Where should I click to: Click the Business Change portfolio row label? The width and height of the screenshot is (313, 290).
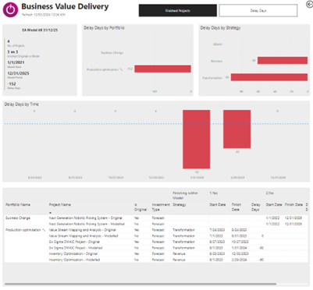click(18, 218)
